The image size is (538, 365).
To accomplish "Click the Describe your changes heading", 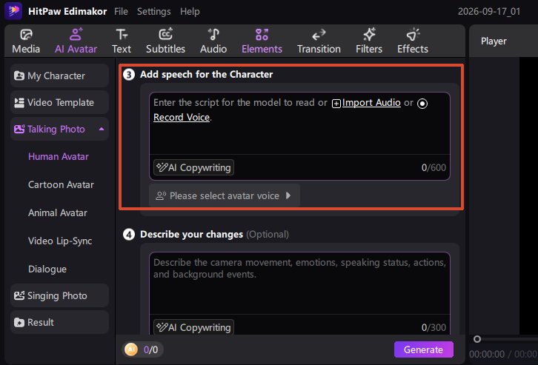I will click(191, 235).
